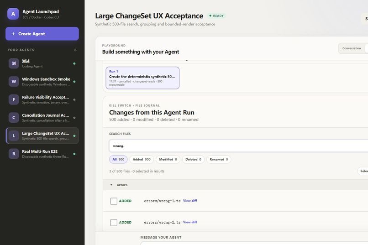Click the search files input field
The height and width of the screenshot is (245, 368).
[238, 146]
